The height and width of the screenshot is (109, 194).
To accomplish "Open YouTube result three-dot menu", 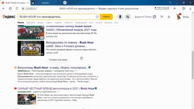I will pos(58,92).
